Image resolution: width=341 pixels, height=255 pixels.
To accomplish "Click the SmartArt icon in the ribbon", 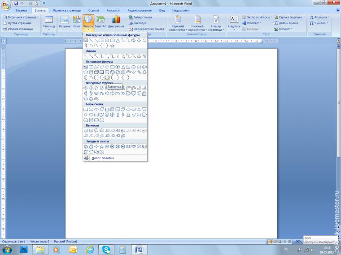I will coord(101,21).
